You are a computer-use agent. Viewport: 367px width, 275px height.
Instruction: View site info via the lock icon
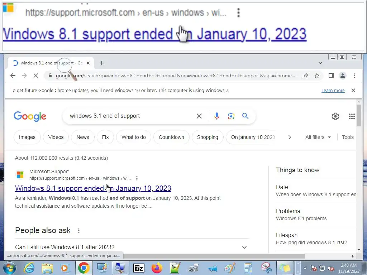[x=50, y=76]
